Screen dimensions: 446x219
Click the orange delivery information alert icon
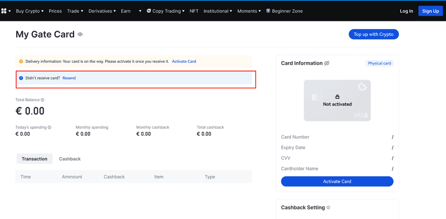pyautogui.click(x=21, y=62)
